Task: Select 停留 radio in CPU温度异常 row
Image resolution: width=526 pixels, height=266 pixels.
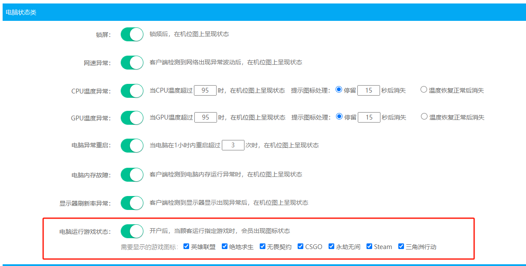Action: pos(339,90)
